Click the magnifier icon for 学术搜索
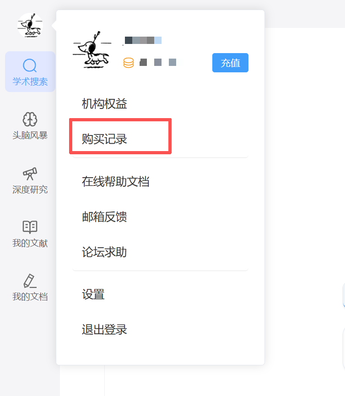The width and height of the screenshot is (345, 396). tap(30, 66)
